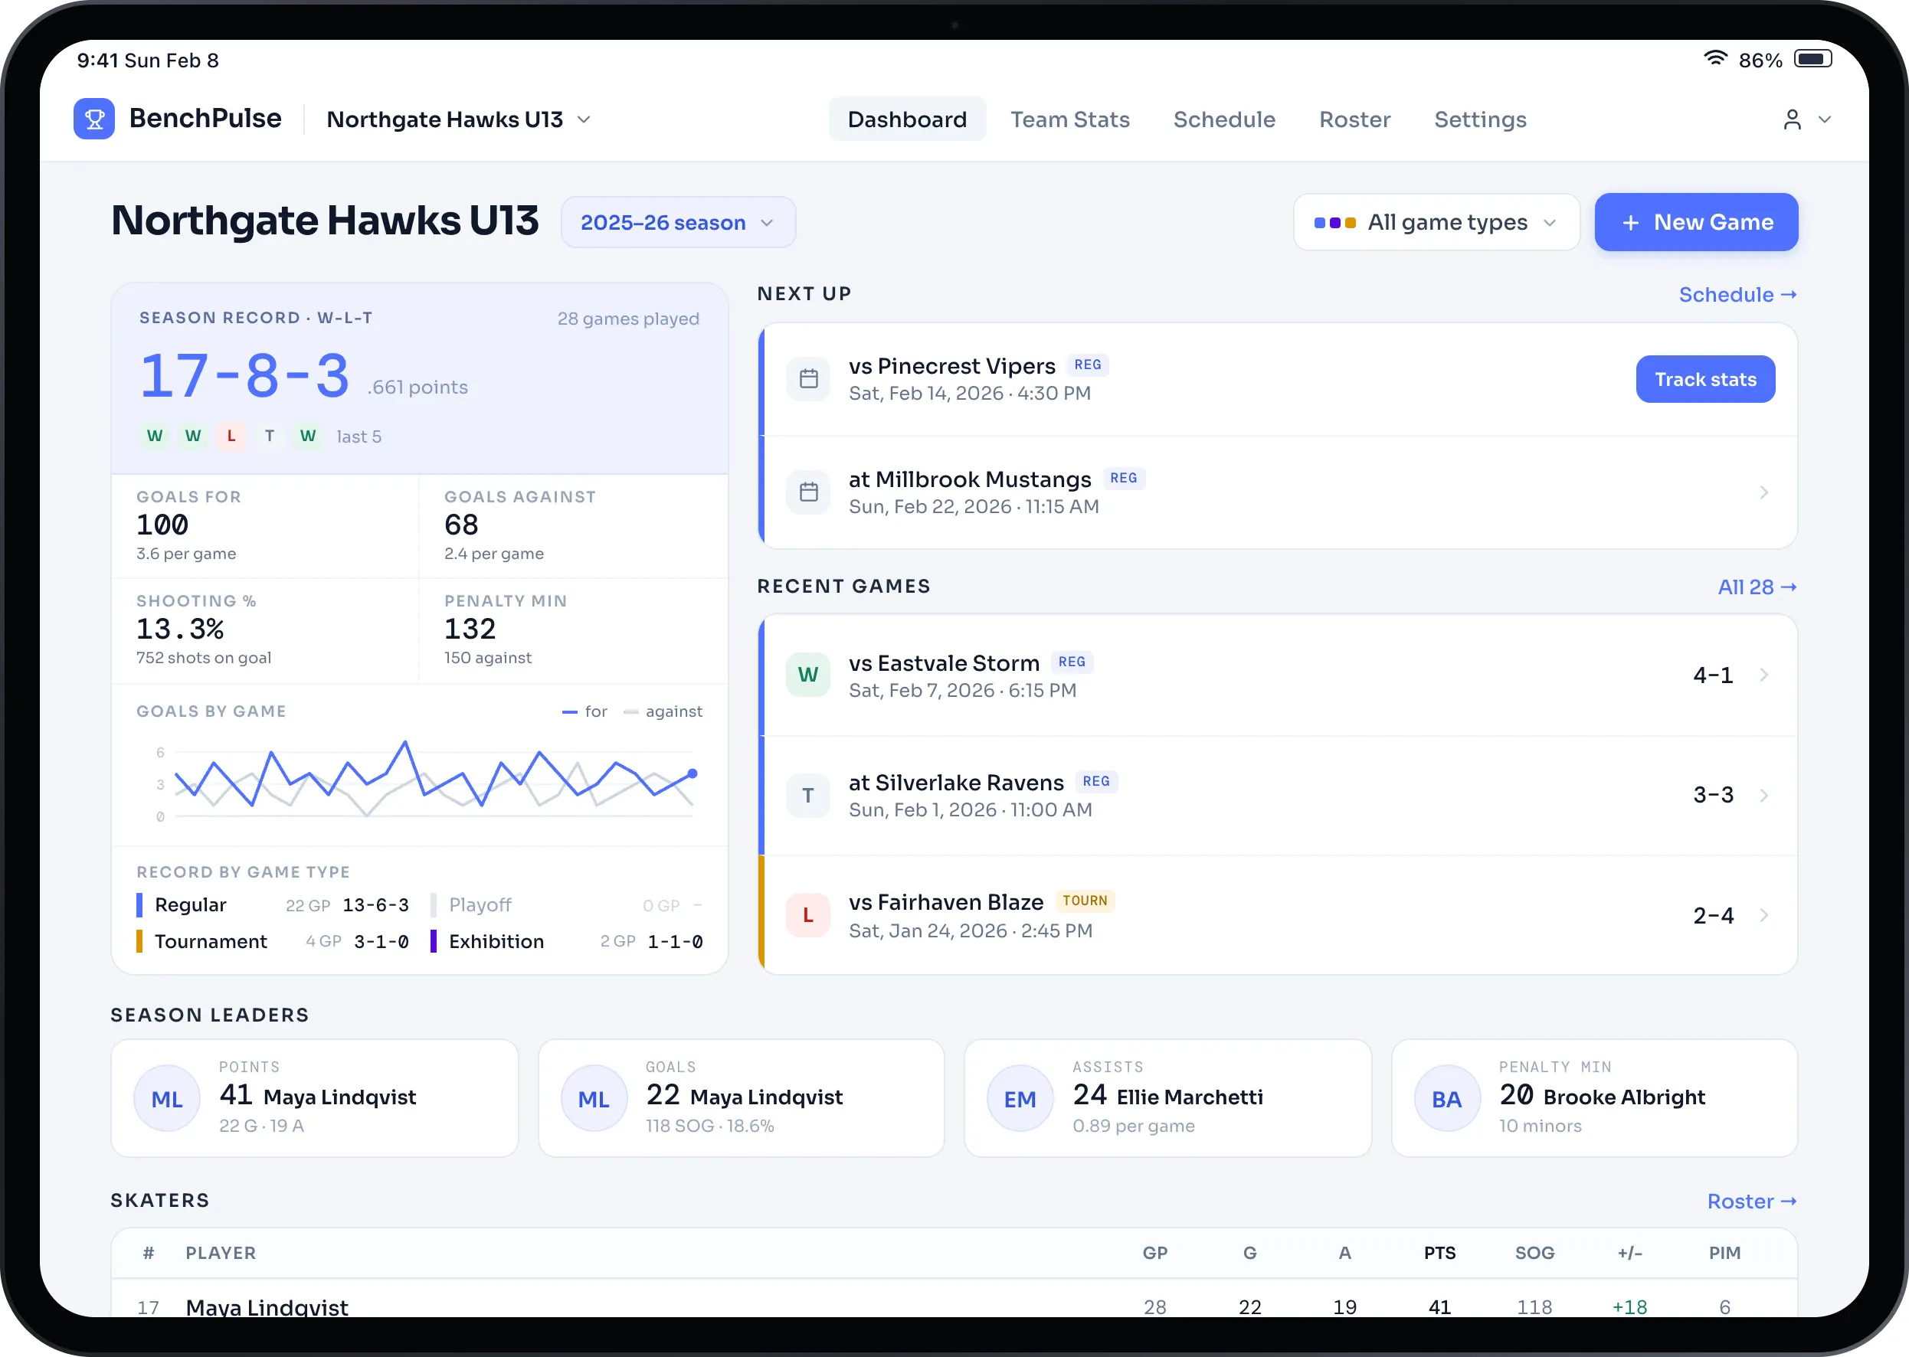
Task: Click EM avatar in Assists leader card
Action: [x=1020, y=1099]
